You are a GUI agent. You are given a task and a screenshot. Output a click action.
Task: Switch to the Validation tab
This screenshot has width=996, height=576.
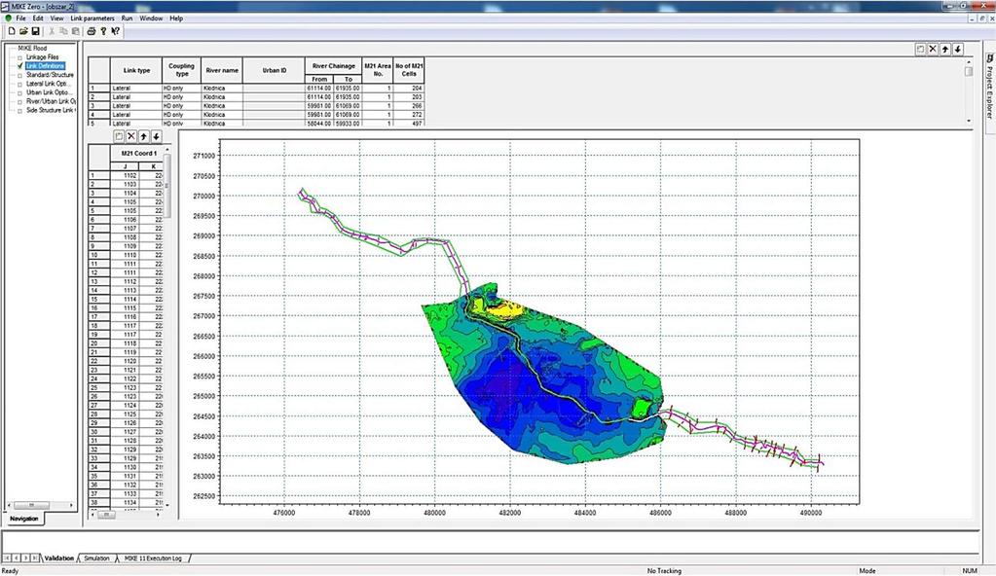[59, 558]
